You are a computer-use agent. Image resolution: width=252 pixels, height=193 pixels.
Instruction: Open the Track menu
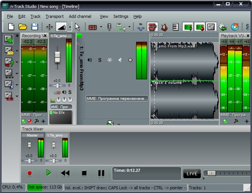coord(35,17)
